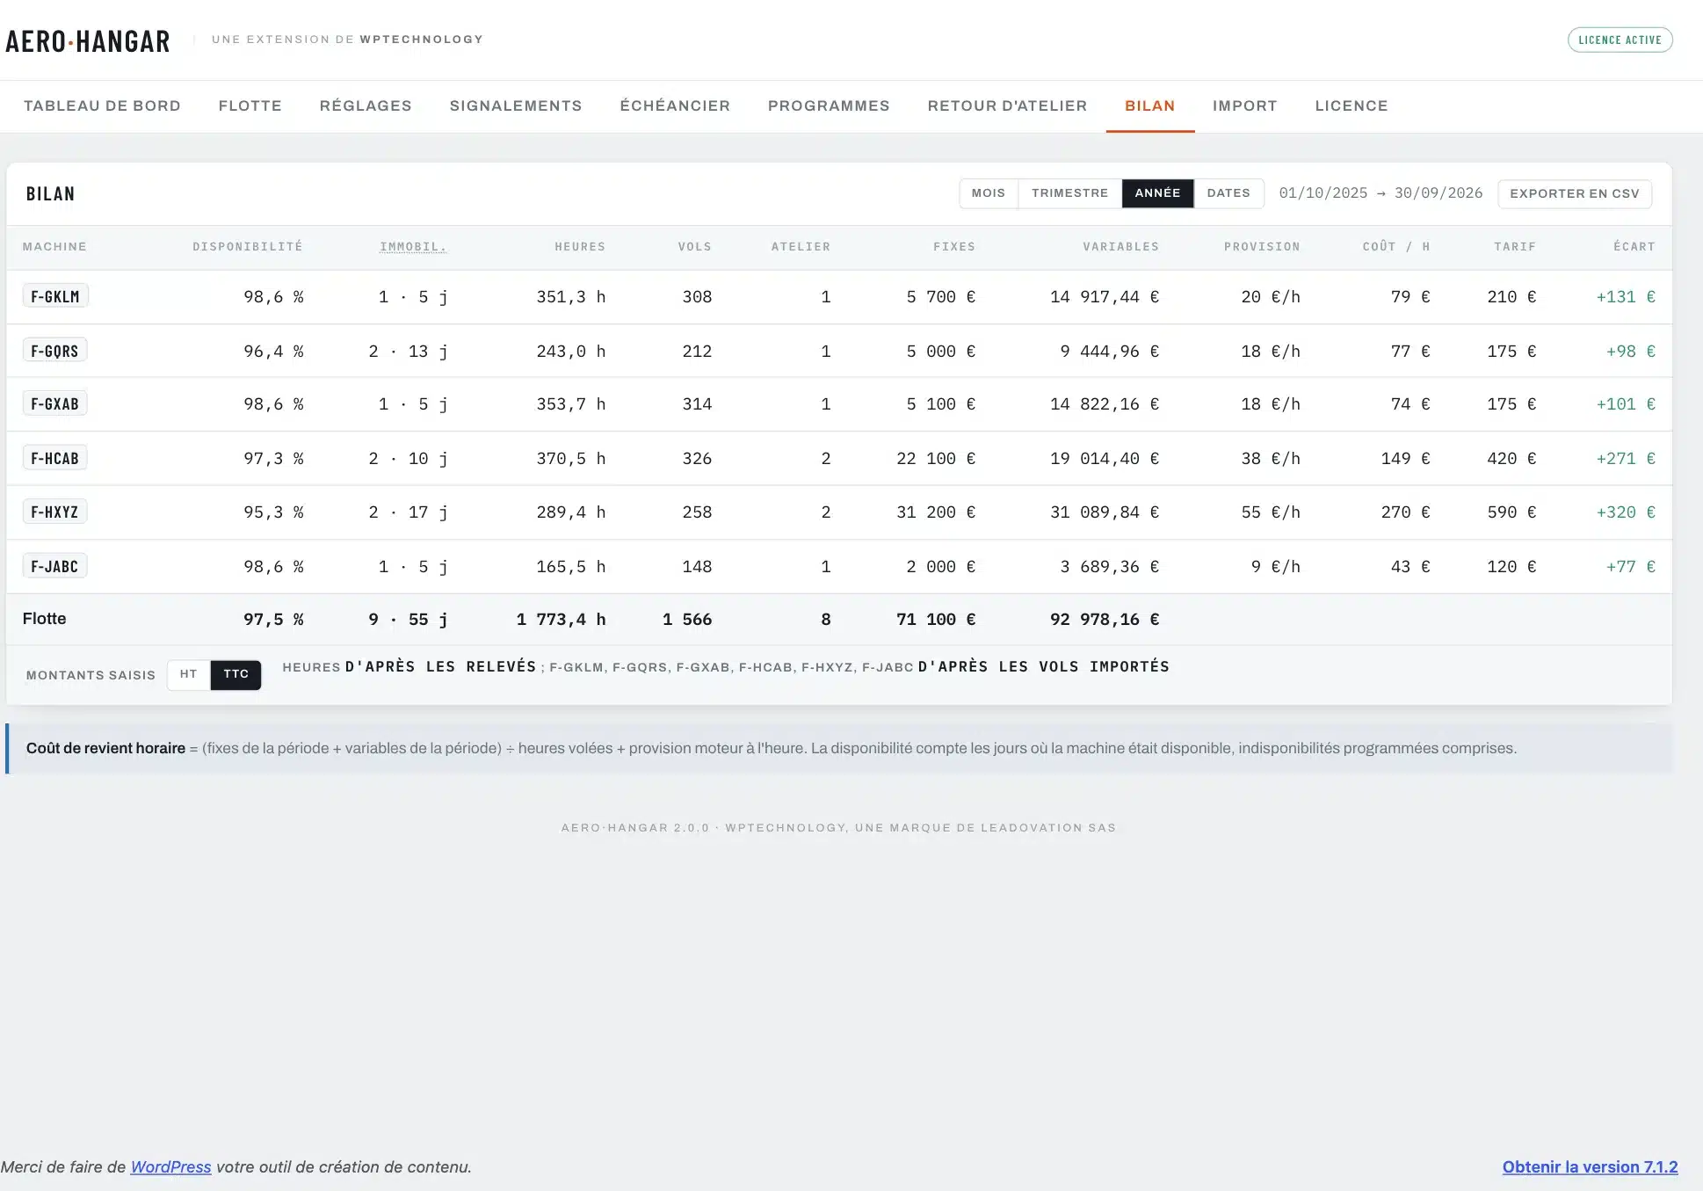The height and width of the screenshot is (1191, 1703).
Task: Click the 1 773,4 h fleet hours total
Action: tap(561, 619)
